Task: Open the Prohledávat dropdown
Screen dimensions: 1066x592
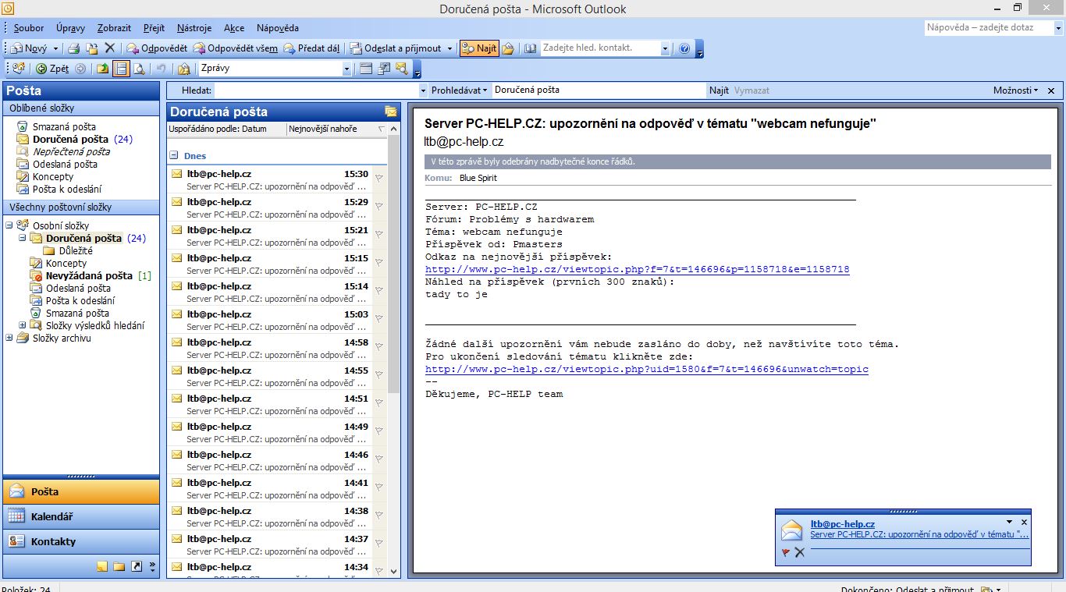Action: coord(460,90)
